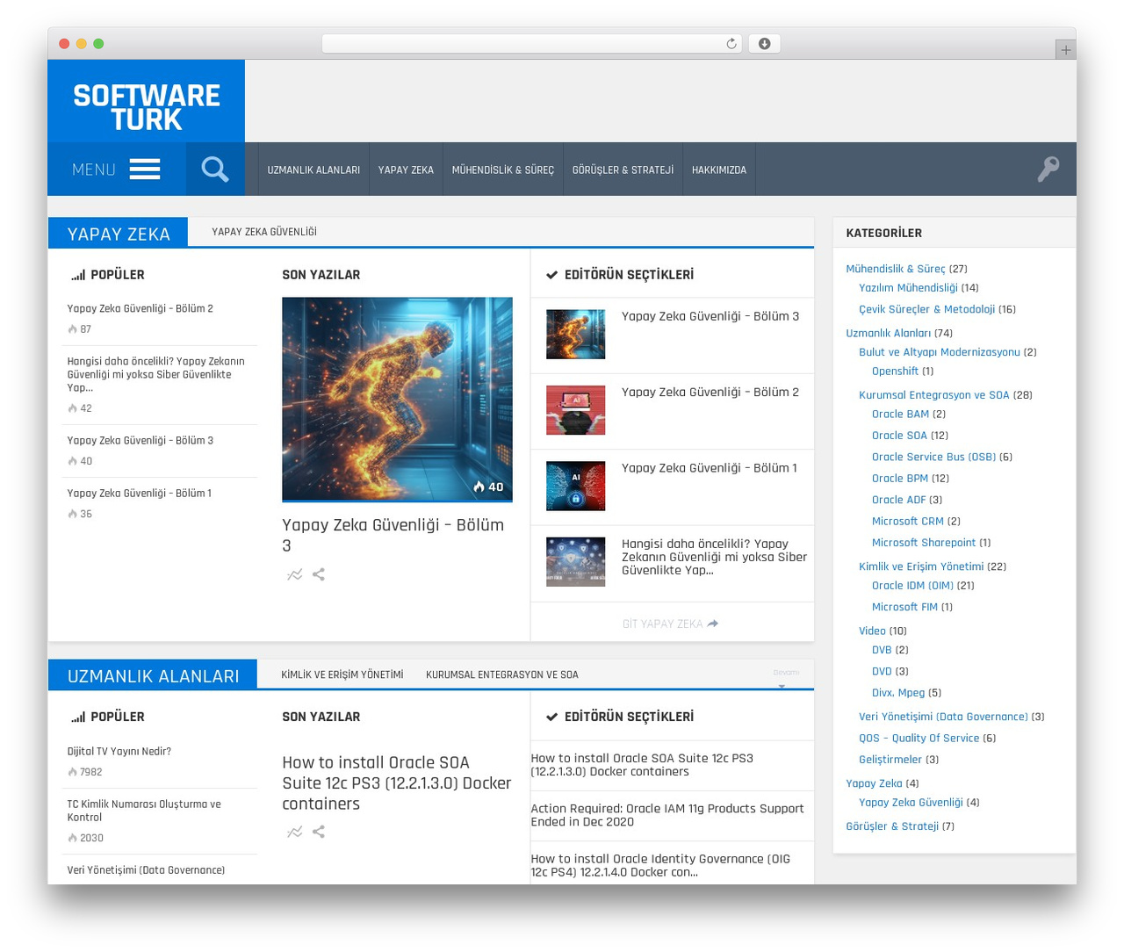
Task: Click the large burning runner featured image
Action: [x=397, y=399]
